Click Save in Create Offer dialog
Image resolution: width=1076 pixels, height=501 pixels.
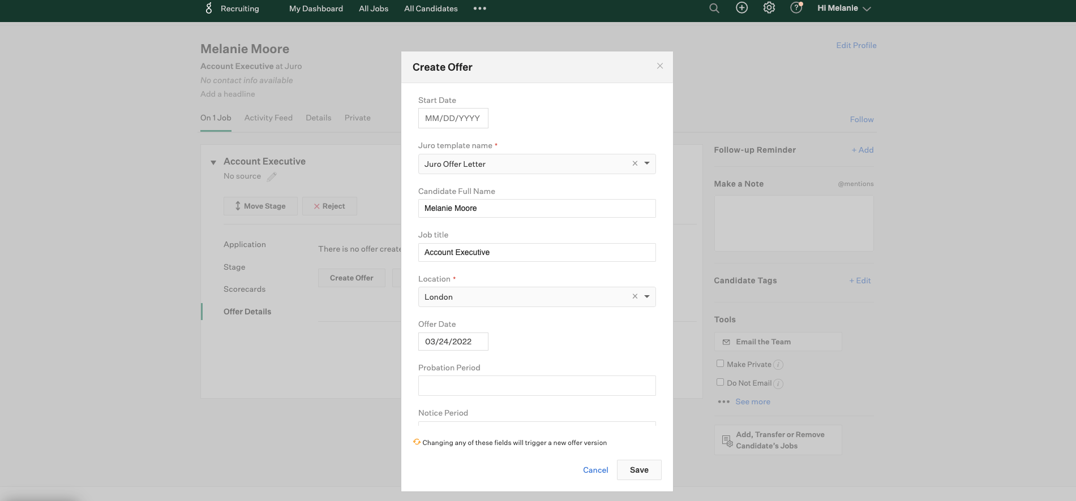click(639, 470)
